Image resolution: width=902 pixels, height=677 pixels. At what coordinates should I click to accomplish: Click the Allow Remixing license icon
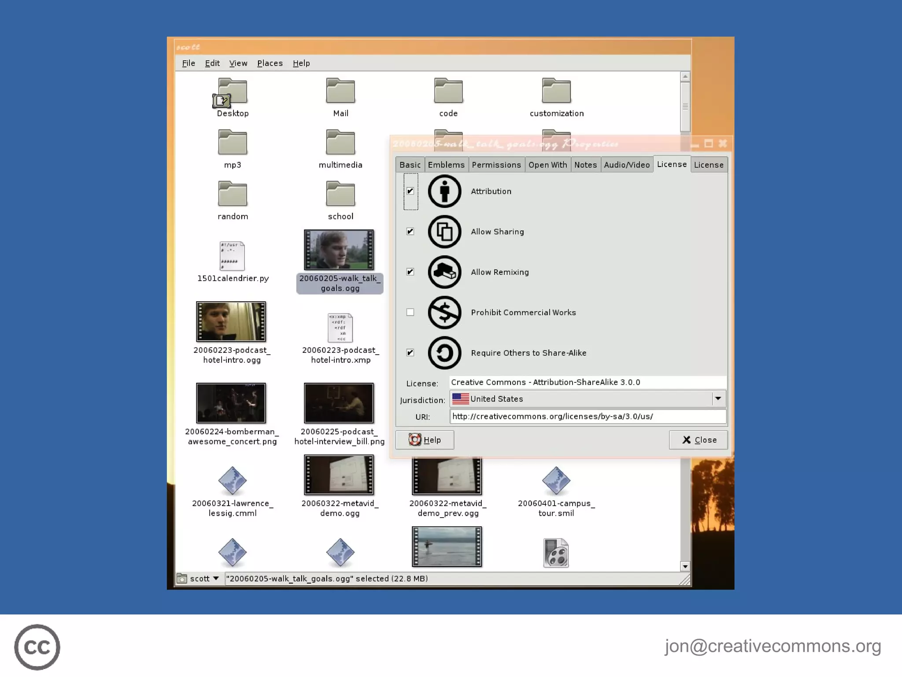pyautogui.click(x=444, y=272)
